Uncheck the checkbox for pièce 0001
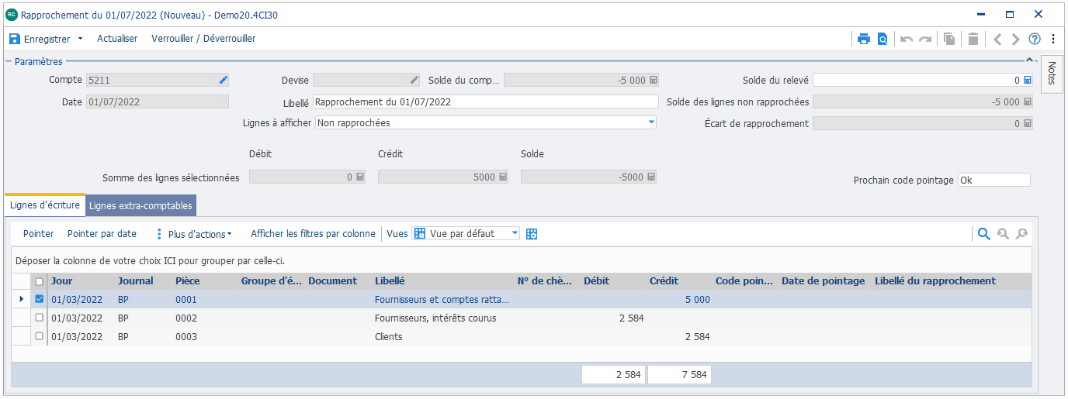Viewport: 1068px width, 399px height. coord(40,299)
